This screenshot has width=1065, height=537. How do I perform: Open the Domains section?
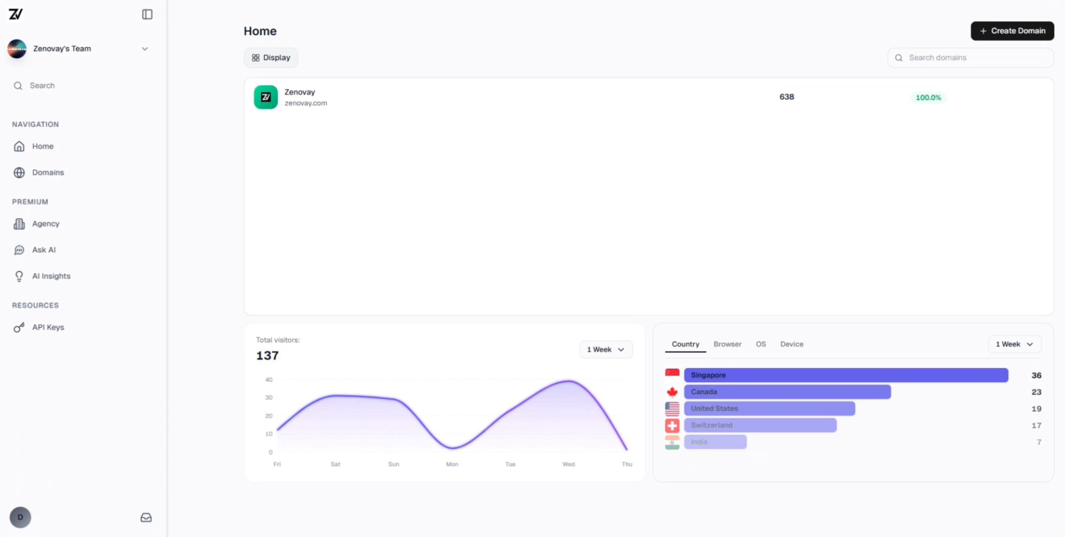click(x=48, y=172)
